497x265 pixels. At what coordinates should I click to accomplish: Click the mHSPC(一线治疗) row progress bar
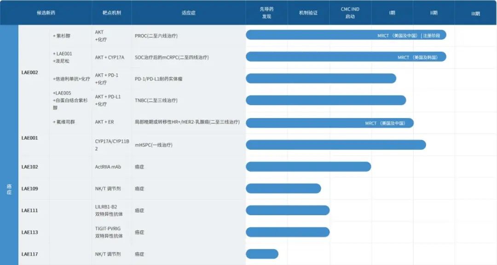pyautogui.click(x=335, y=145)
